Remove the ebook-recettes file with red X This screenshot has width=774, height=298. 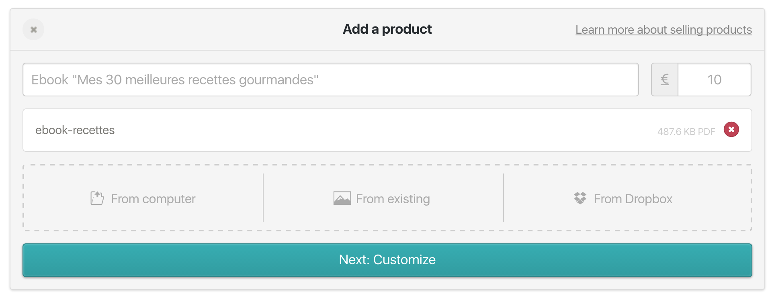pyautogui.click(x=731, y=129)
